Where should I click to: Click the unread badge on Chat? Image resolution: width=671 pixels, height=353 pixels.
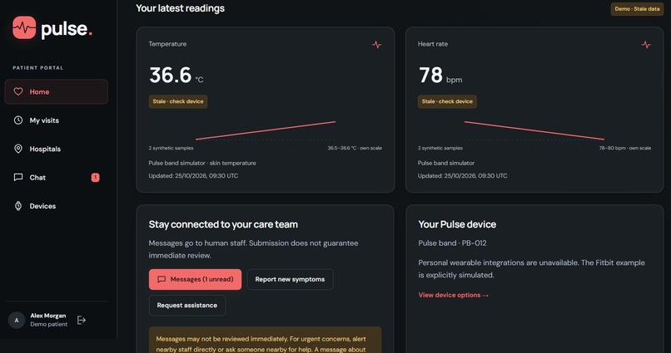pos(95,177)
